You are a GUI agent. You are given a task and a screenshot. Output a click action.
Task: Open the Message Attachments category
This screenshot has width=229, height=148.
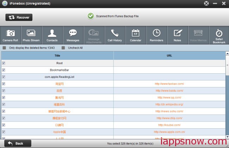click(94, 35)
